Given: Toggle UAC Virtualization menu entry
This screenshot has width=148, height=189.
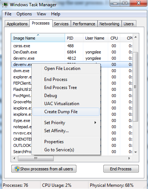Looking at the screenshot, I should 66,104.
